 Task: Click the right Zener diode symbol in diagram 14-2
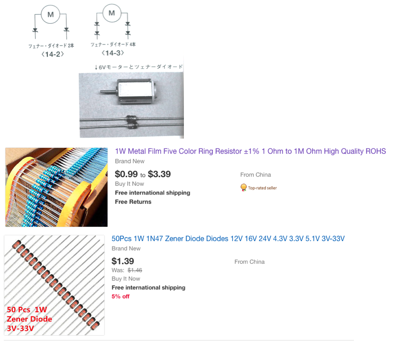coord(66,31)
